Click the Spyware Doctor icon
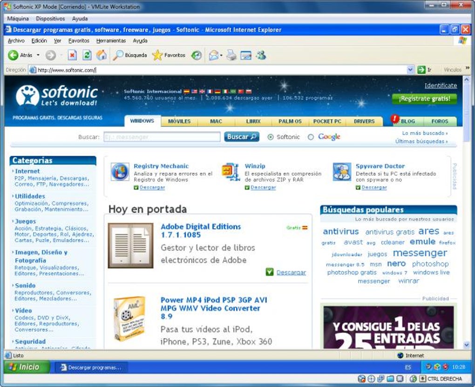 pos(342,172)
